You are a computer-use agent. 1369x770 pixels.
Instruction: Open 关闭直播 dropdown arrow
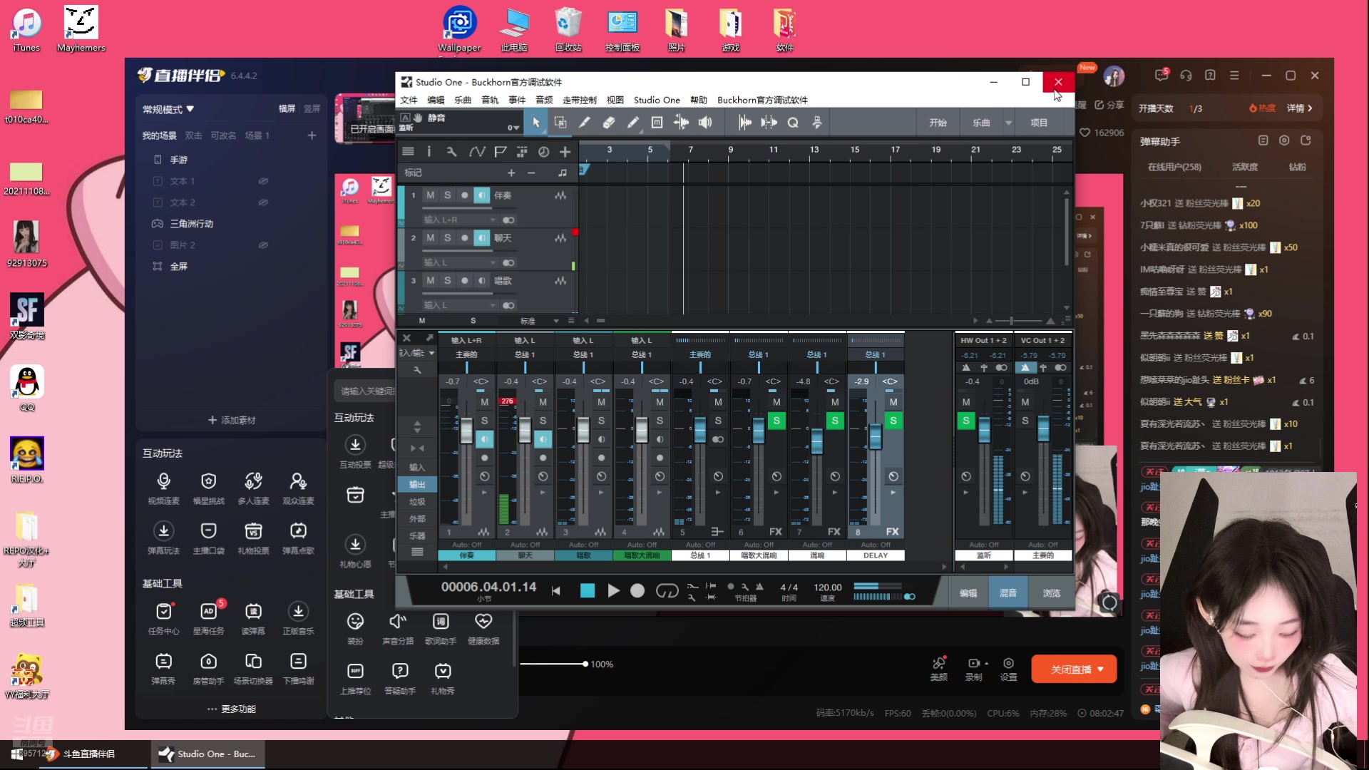(1101, 669)
